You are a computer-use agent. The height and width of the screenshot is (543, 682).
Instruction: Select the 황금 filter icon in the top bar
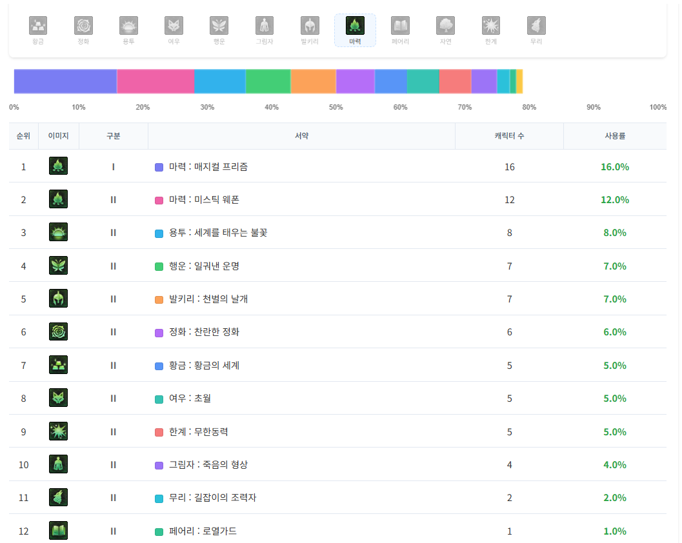(38, 26)
